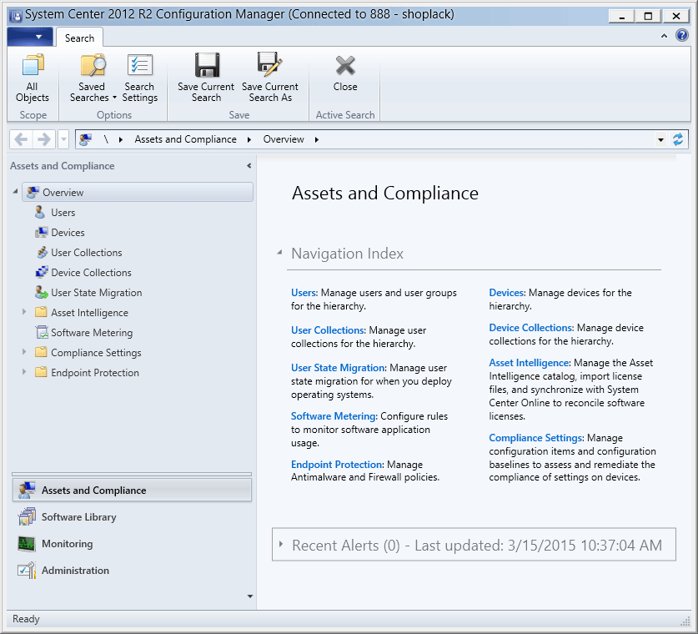The width and height of the screenshot is (698, 634).
Task: Click the Users icon in the tree
Action: tap(40, 213)
